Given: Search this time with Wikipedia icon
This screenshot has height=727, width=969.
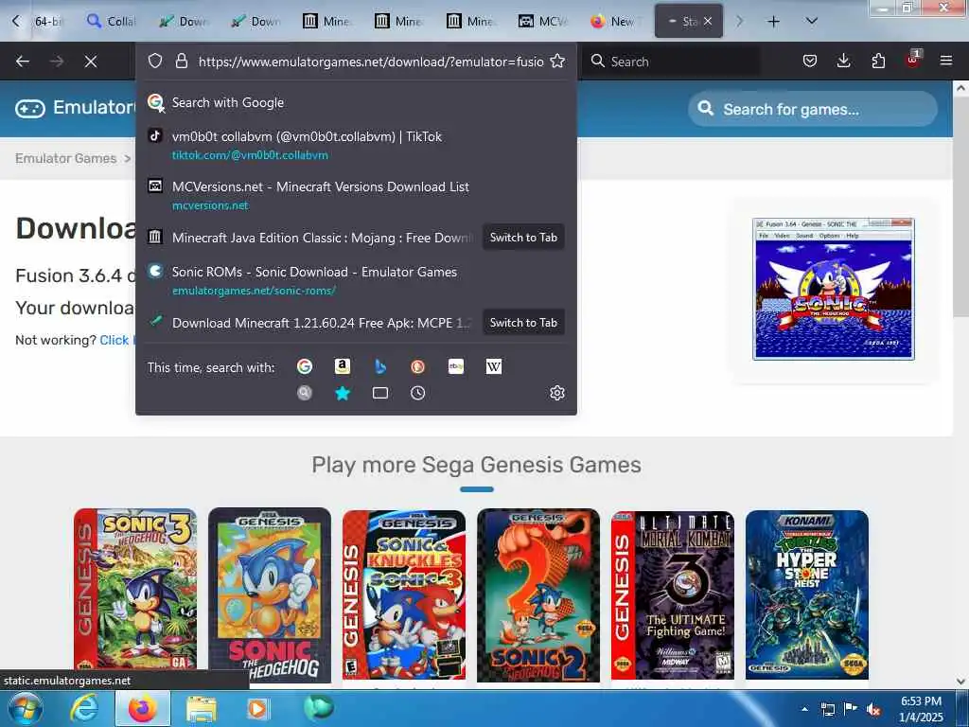Looking at the screenshot, I should pyautogui.click(x=494, y=366).
